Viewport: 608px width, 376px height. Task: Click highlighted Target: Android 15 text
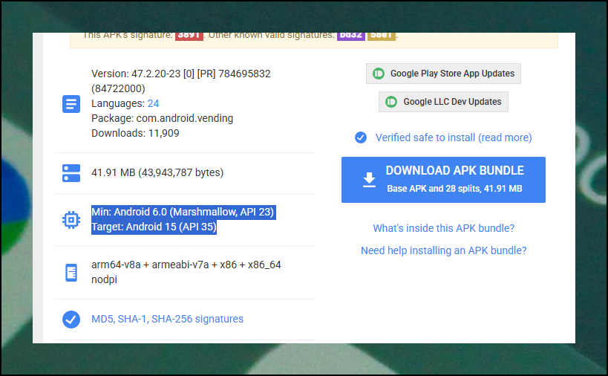coord(154,227)
